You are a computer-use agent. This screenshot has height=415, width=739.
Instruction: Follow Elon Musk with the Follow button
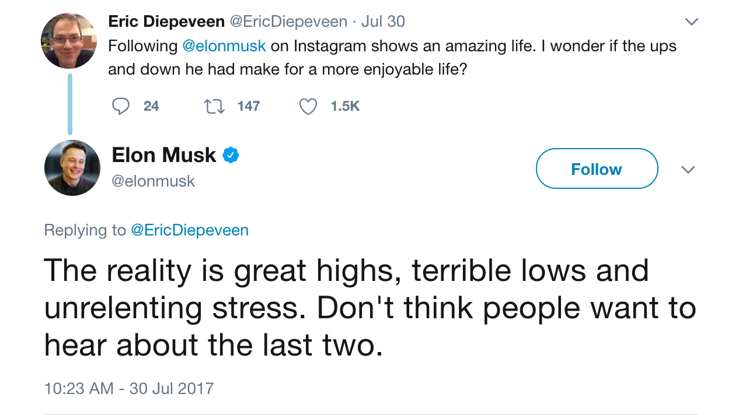[x=597, y=168]
